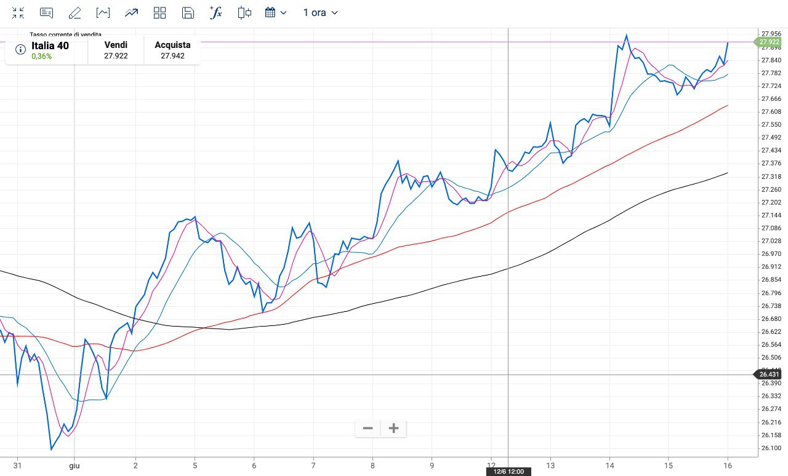This screenshot has height=476, width=788.
Task: Open the '1 ora' timeframe dropdown
Action: pyautogui.click(x=320, y=12)
